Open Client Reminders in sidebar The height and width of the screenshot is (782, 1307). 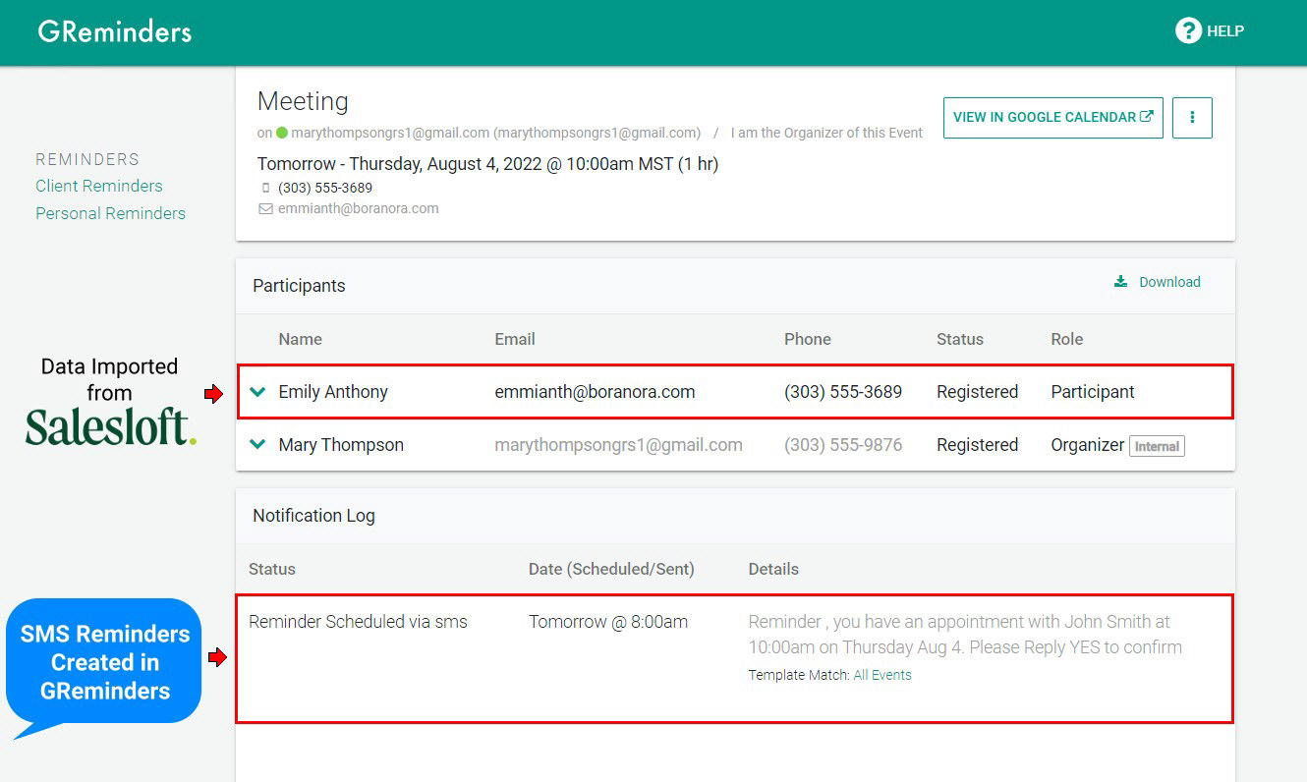click(x=99, y=186)
